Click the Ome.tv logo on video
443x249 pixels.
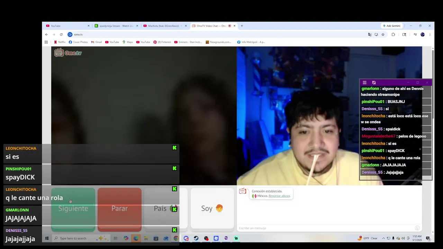coord(68,53)
